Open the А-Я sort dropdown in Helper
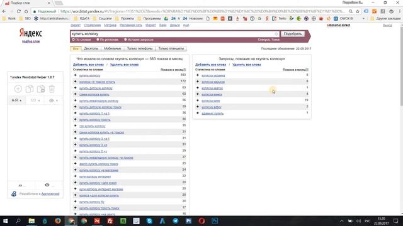This screenshot has width=403, height=226. click(16, 100)
